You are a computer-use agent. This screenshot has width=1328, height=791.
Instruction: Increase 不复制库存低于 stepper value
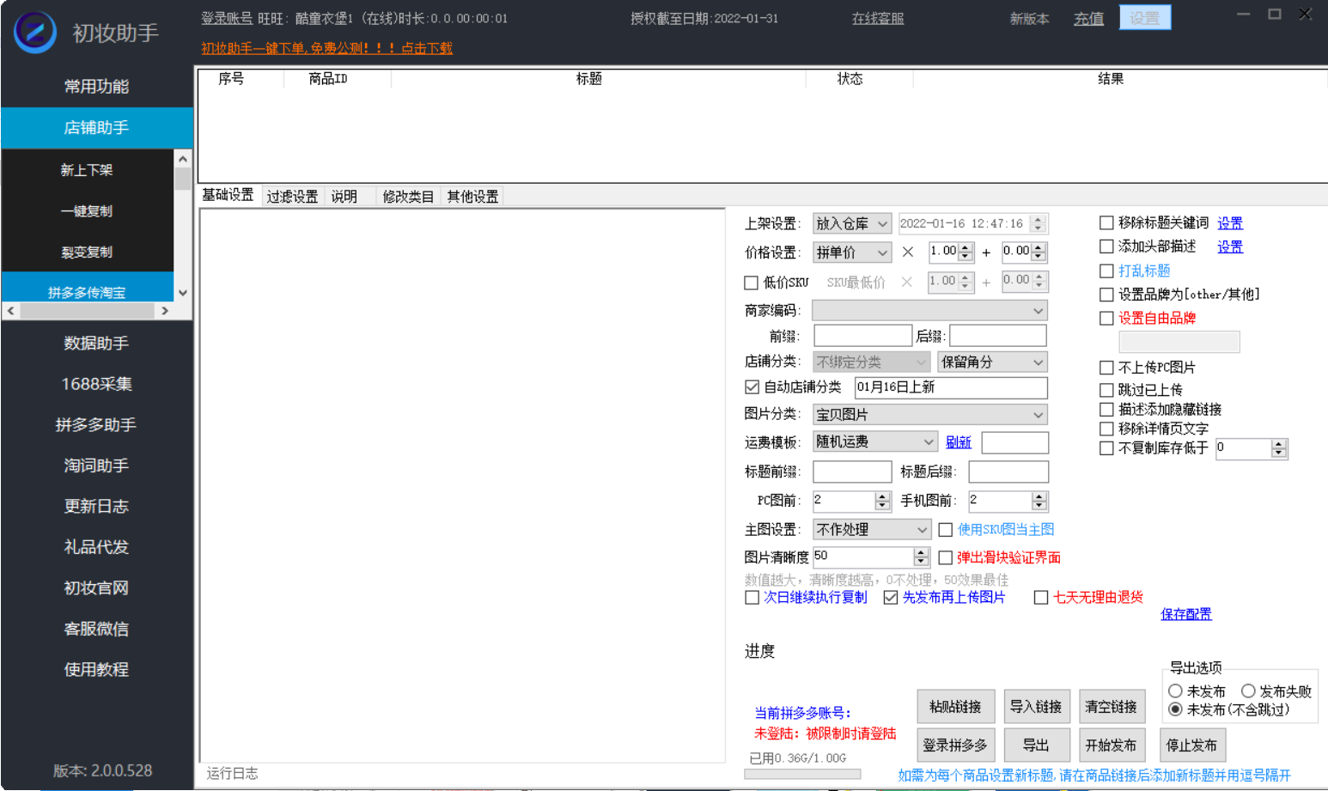coord(1279,444)
